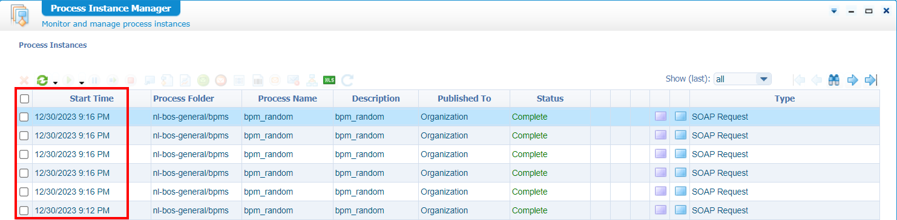Click the faded red X delete icon
Screen dimensions: 897x220
click(x=24, y=80)
